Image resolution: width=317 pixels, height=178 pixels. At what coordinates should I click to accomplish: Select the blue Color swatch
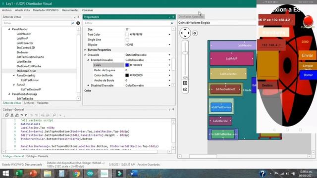(x=127, y=65)
